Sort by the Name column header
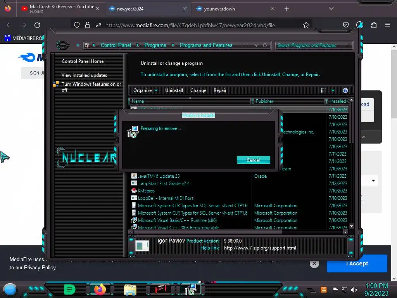397x298 pixels. [x=190, y=101]
